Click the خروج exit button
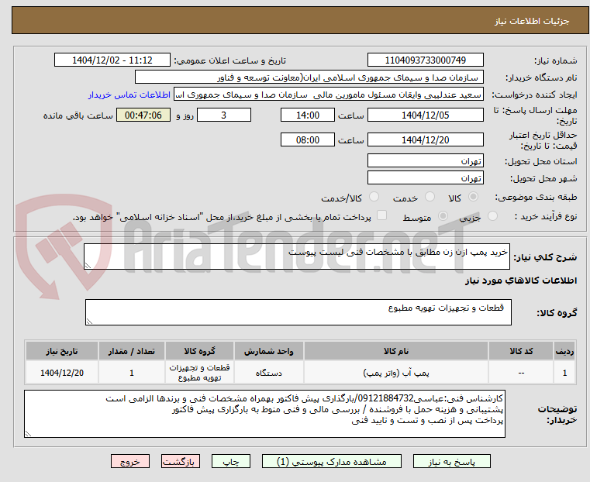Image resolution: width=590 pixels, height=482 pixels. click(x=130, y=462)
